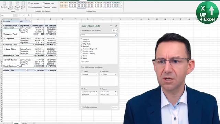The width and height of the screenshot is (220, 124).
Task: Open the Province (All) filter dropdown
Action: pos(31,21)
